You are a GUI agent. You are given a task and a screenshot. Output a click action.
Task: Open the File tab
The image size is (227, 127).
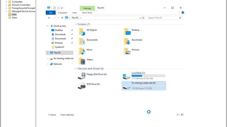coord(51,13)
